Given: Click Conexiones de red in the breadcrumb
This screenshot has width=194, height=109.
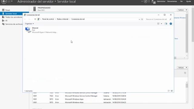Looking at the screenshot, I should click(x=78, y=19).
